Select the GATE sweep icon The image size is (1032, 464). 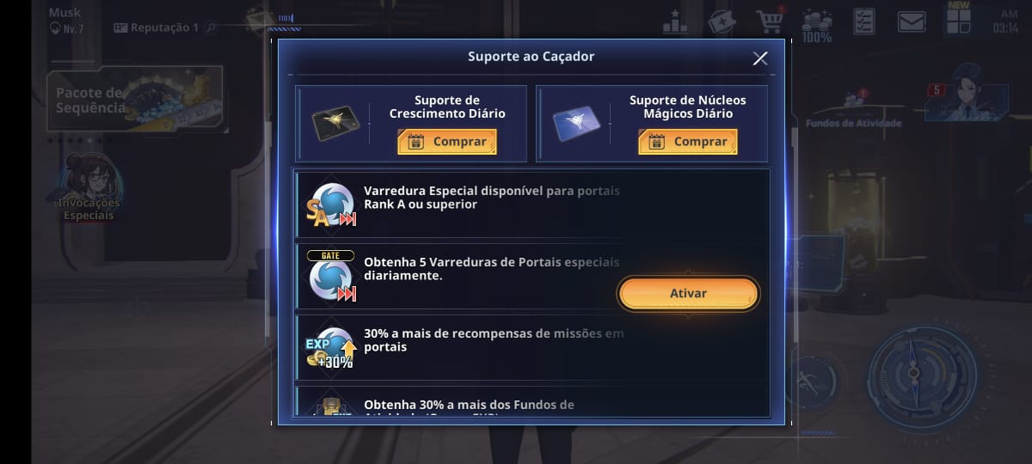point(331,276)
